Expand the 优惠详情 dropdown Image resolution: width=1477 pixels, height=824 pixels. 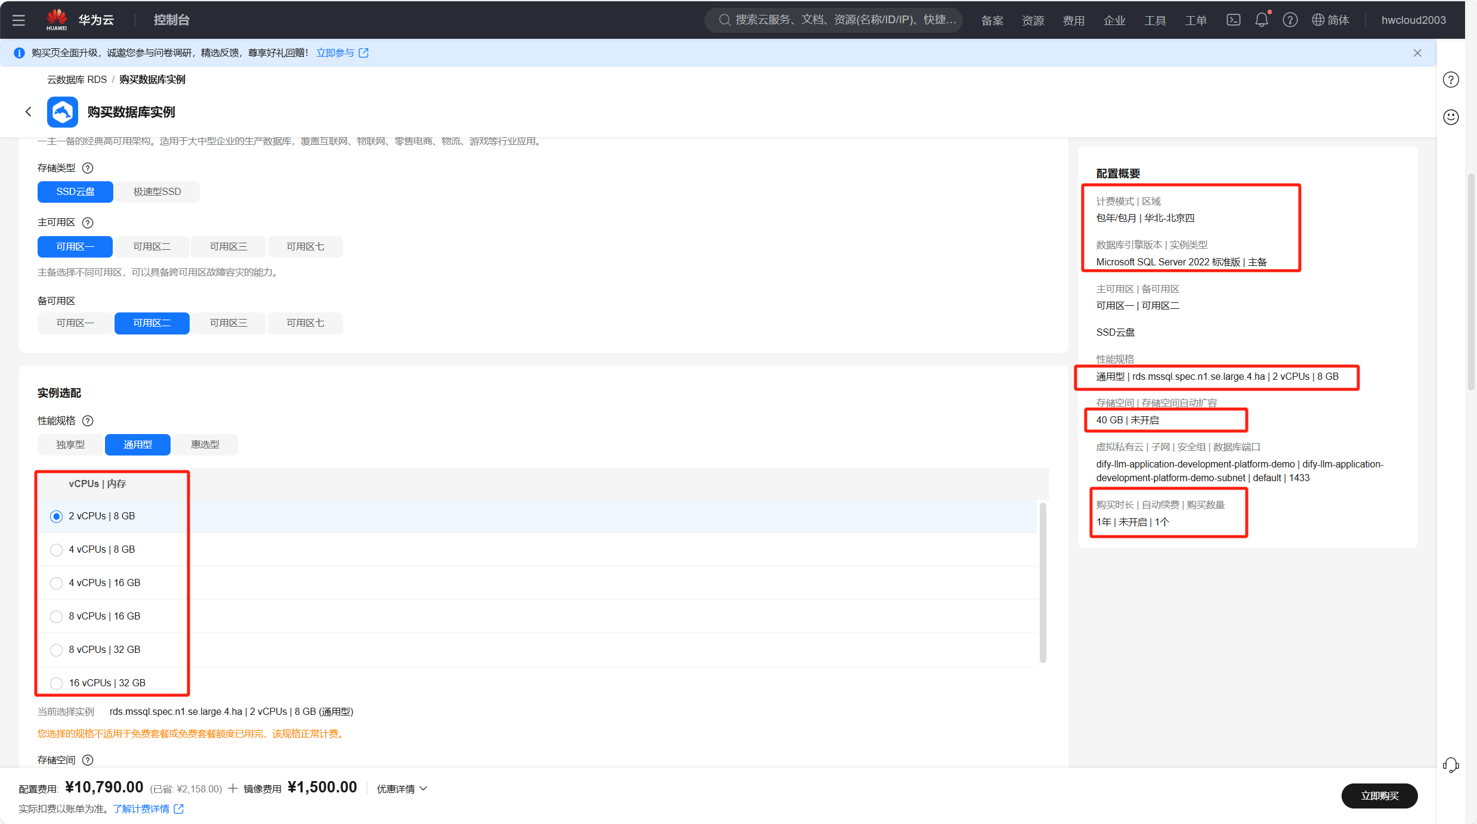[x=401, y=789]
